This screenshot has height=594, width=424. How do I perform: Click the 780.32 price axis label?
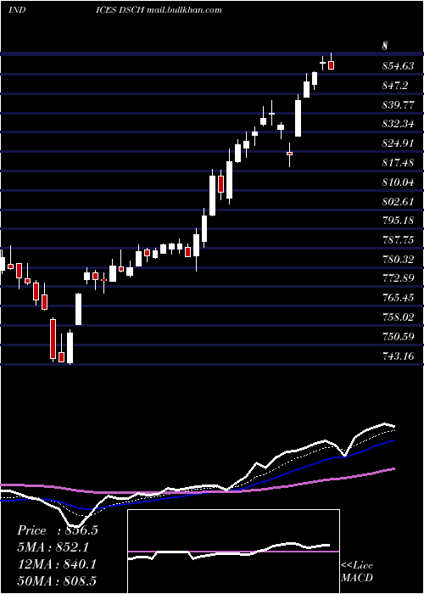(398, 260)
